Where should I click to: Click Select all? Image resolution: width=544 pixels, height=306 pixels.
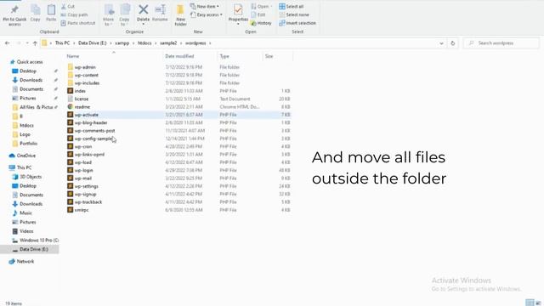[292, 6]
